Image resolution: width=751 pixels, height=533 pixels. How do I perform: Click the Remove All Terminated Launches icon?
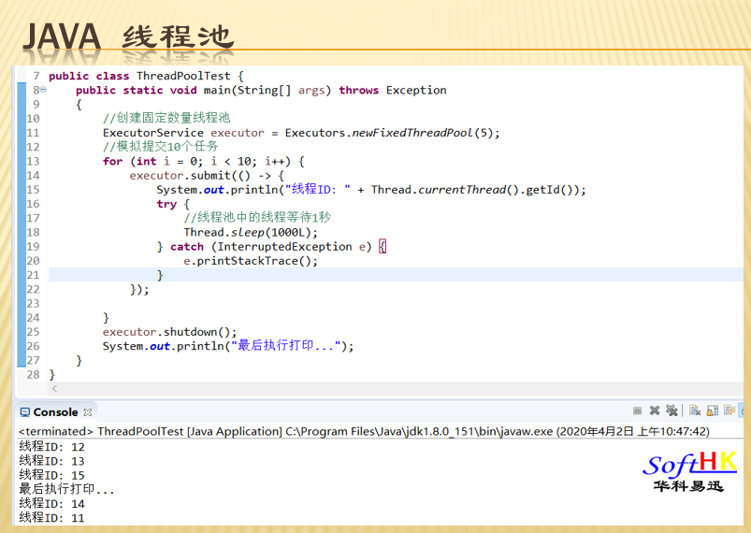672,411
